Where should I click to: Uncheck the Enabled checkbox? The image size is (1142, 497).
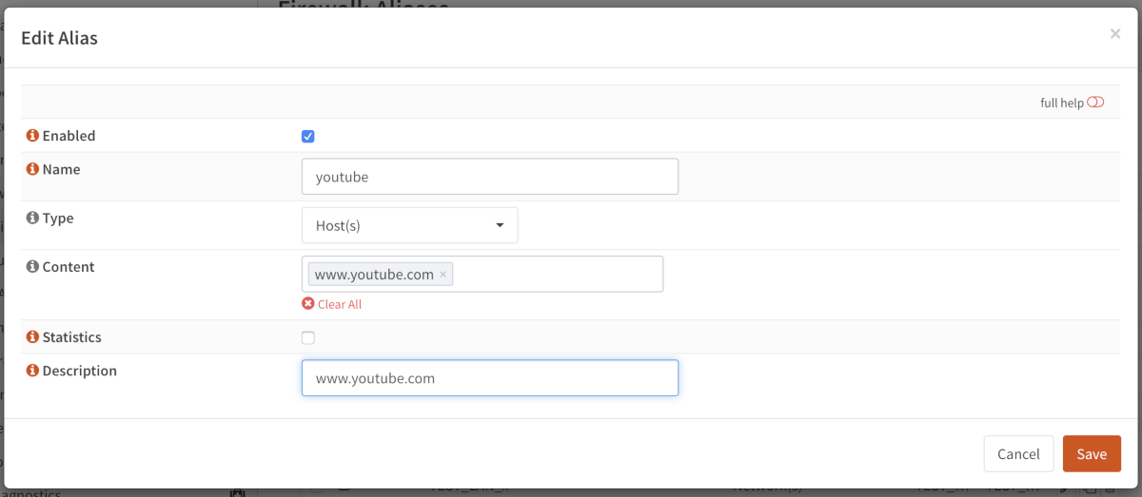click(x=308, y=136)
